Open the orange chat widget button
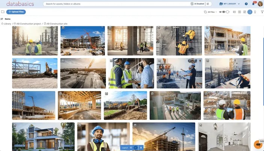Viewport: 264px width, 151px height. click(258, 145)
